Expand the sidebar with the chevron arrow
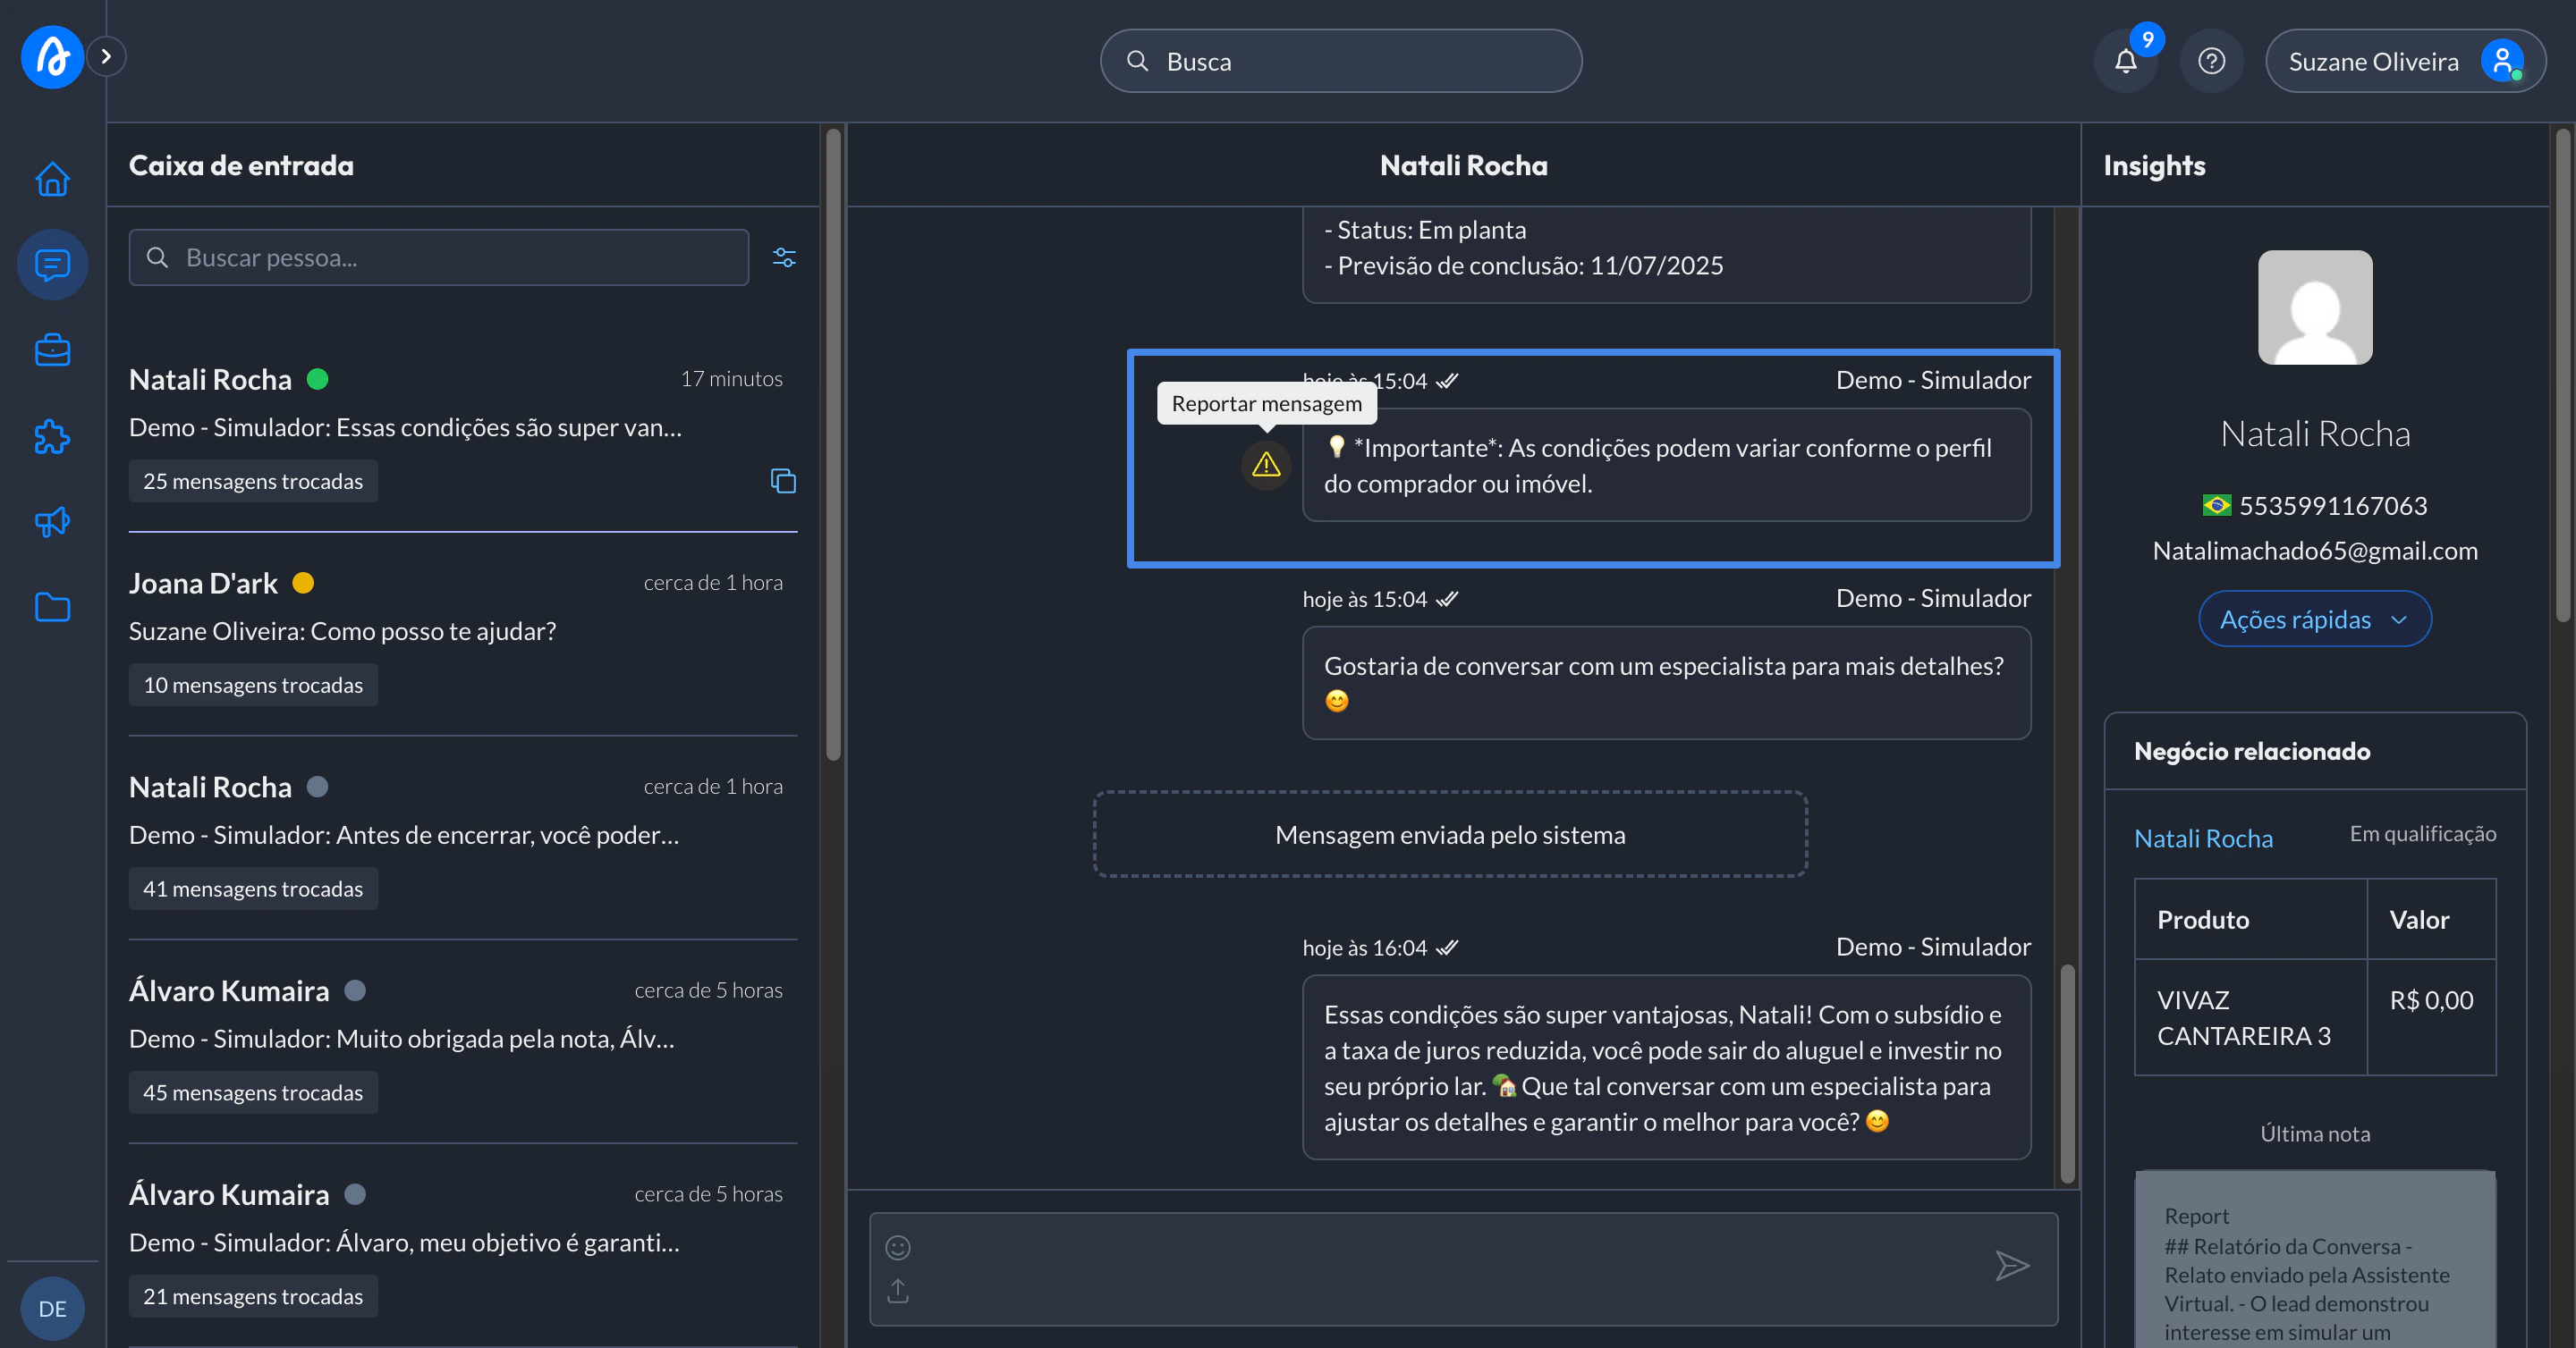The height and width of the screenshot is (1348, 2576). (x=106, y=56)
